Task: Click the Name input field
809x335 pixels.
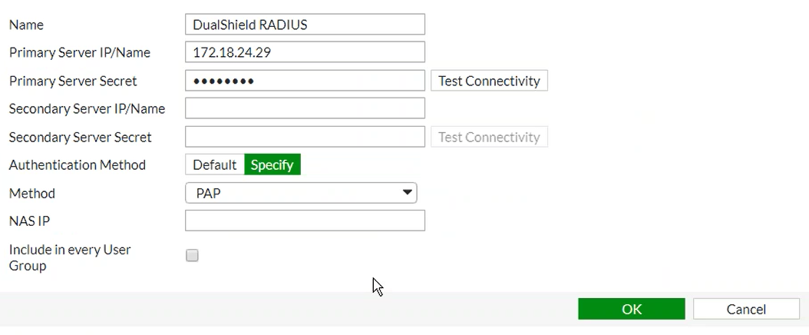Action: [x=305, y=25]
